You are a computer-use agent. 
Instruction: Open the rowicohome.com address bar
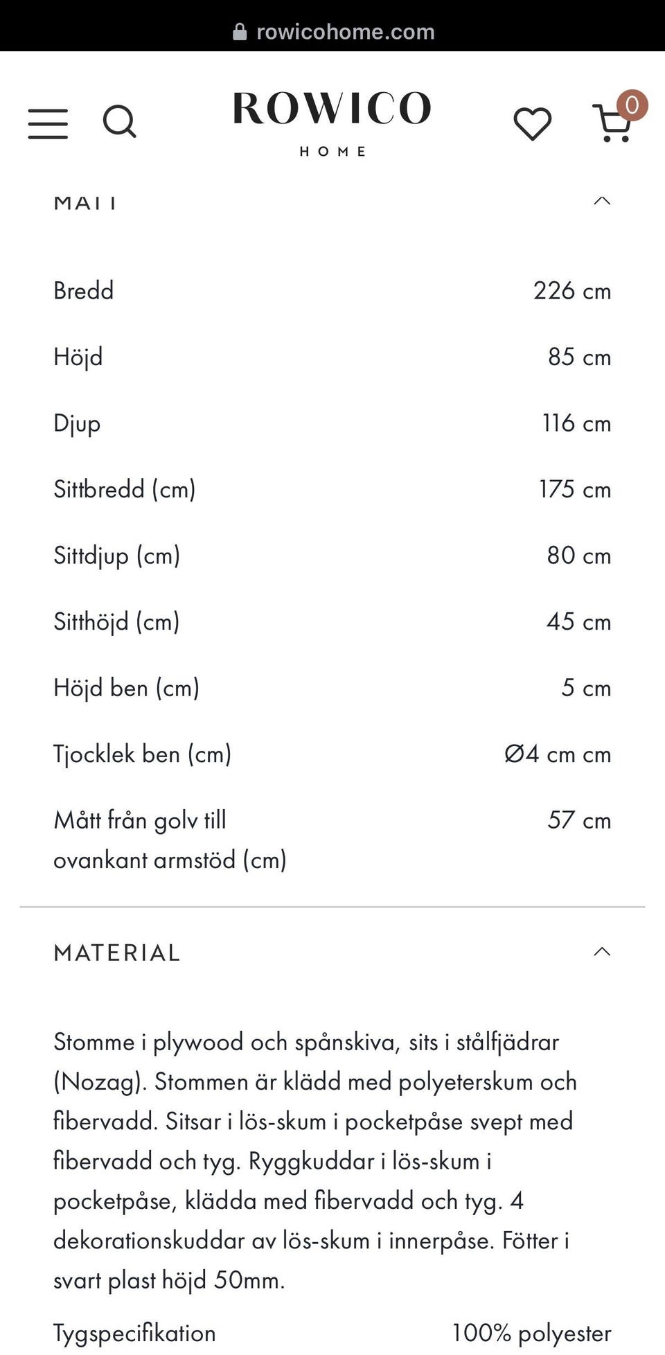coord(333,32)
